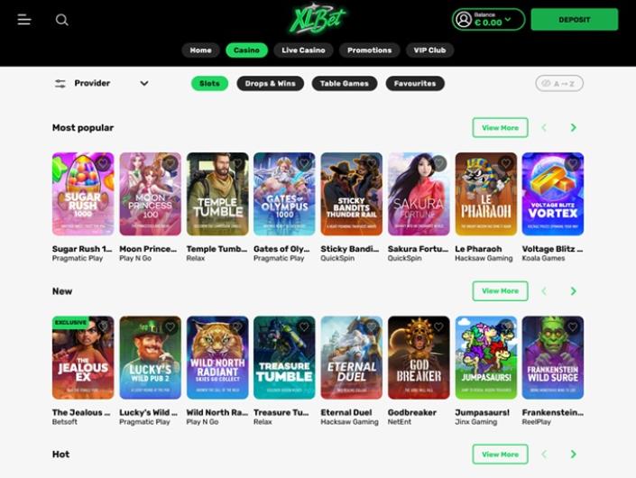Image resolution: width=636 pixels, height=478 pixels.
Task: Open the hamburger menu icon
Action: pyautogui.click(x=24, y=20)
